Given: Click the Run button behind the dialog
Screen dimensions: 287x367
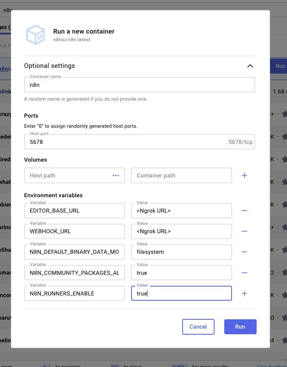Looking at the screenshot, I should coord(279,66).
